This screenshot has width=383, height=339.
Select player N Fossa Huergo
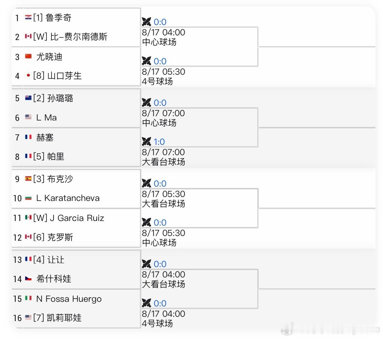69,299
